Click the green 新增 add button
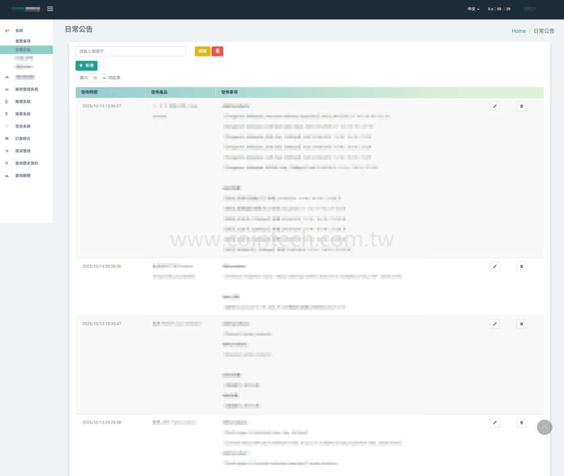Viewport: 564px width, 476px height. 86,65
